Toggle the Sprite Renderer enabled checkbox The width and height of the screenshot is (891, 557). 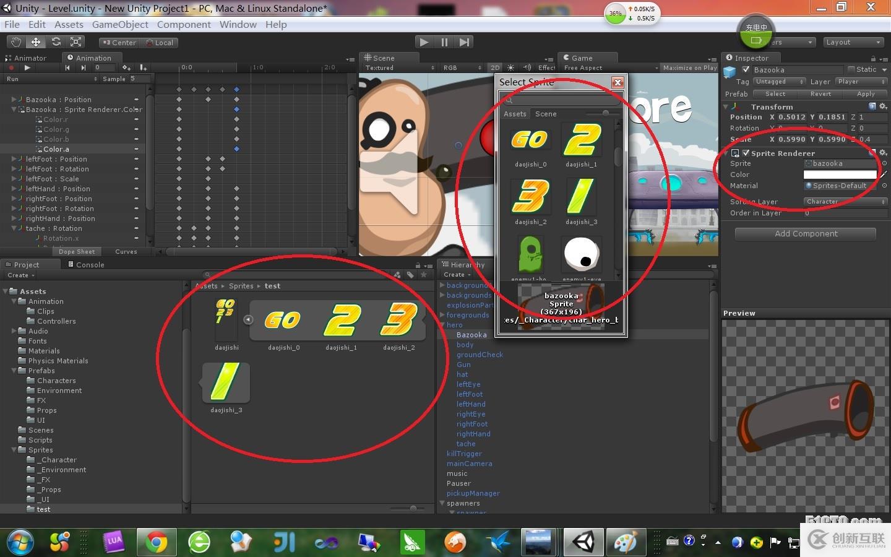(x=746, y=153)
